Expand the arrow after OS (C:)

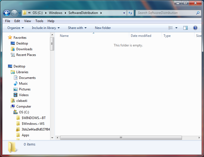coord(46,13)
